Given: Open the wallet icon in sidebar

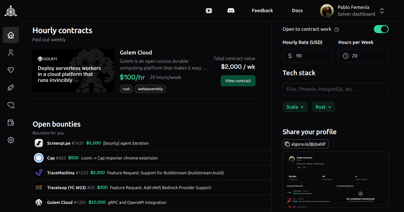Looking at the screenshot, I should pos(11,123).
